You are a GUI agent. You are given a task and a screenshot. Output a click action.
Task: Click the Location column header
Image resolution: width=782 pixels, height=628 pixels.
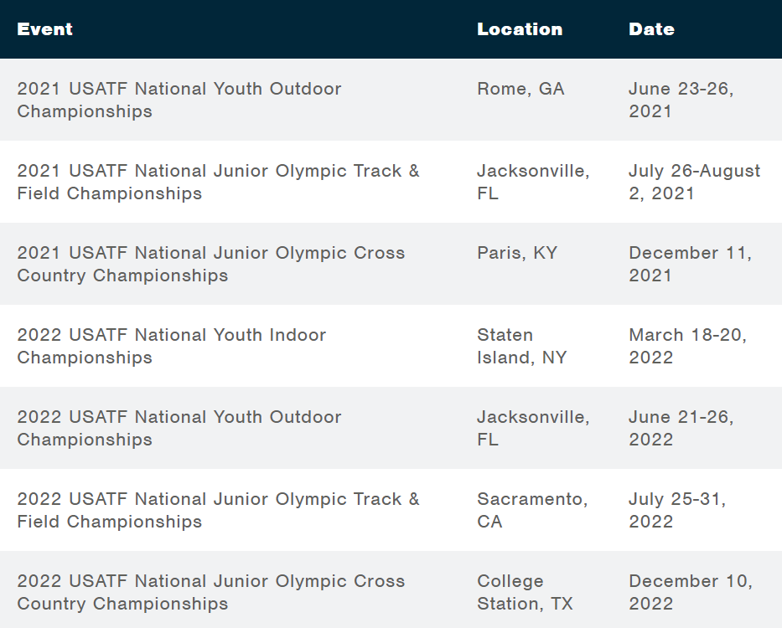[520, 29]
